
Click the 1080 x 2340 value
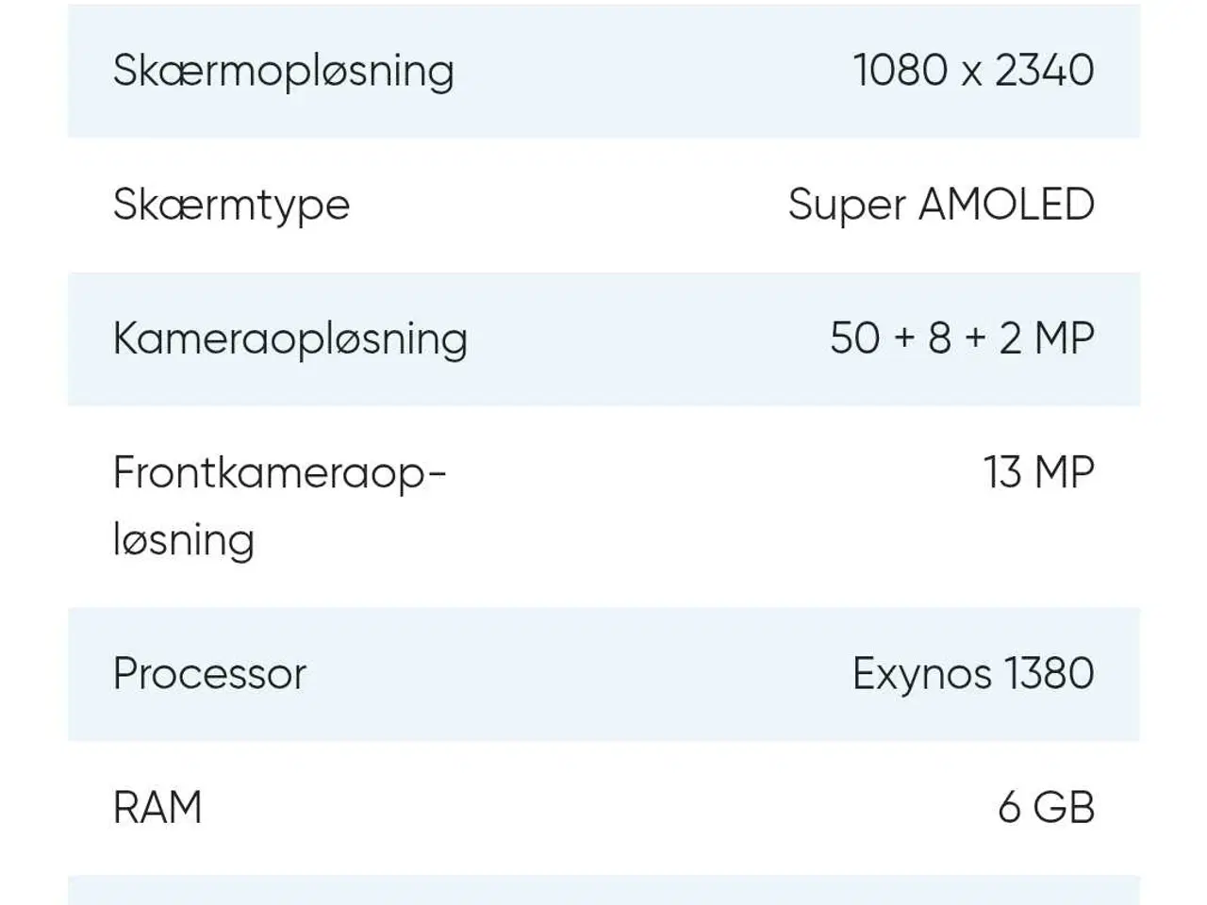pyautogui.click(x=973, y=71)
